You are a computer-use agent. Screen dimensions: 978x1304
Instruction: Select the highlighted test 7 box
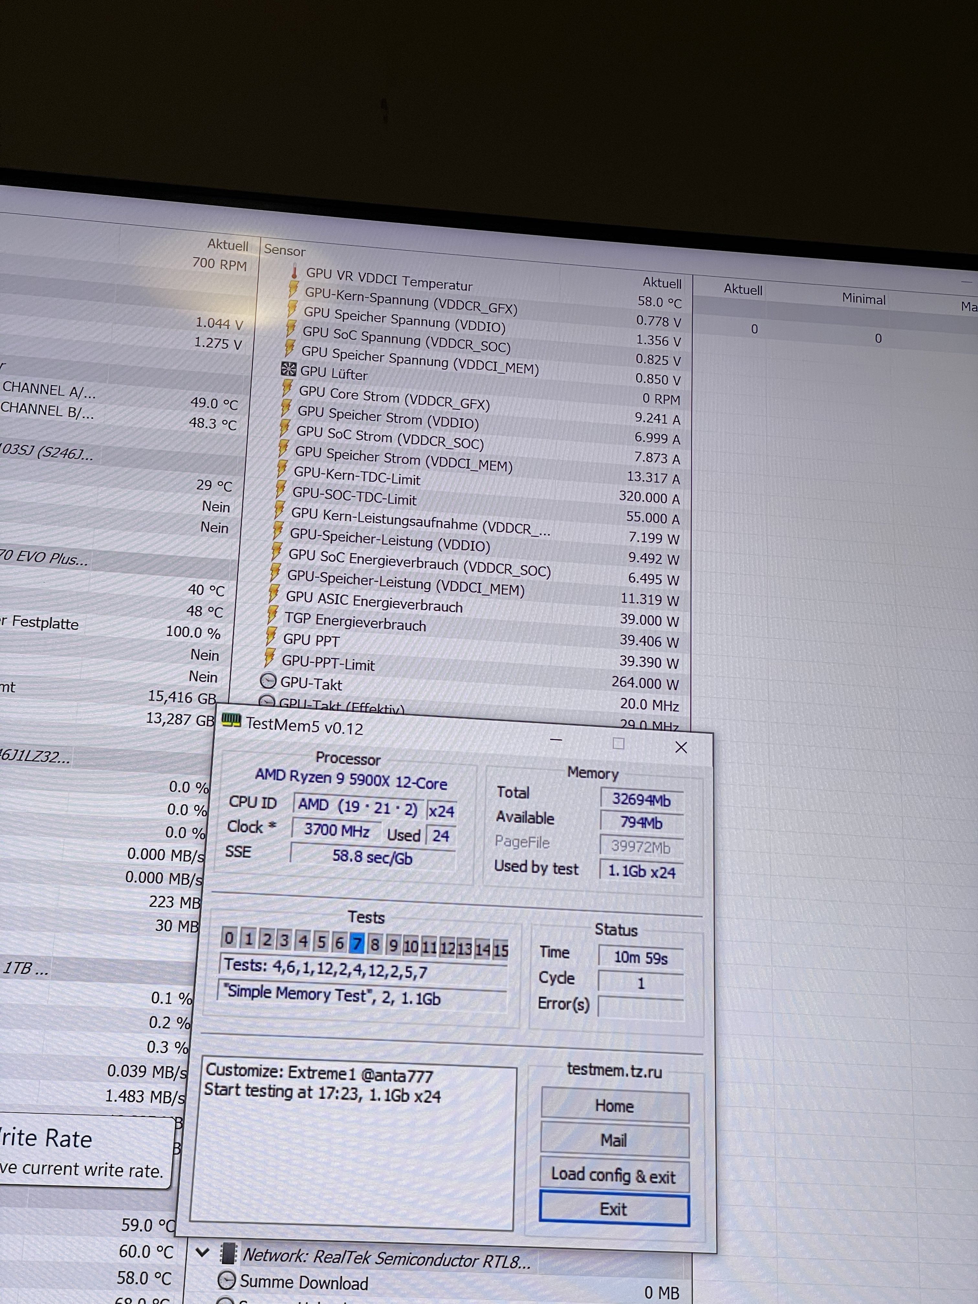[x=357, y=944]
